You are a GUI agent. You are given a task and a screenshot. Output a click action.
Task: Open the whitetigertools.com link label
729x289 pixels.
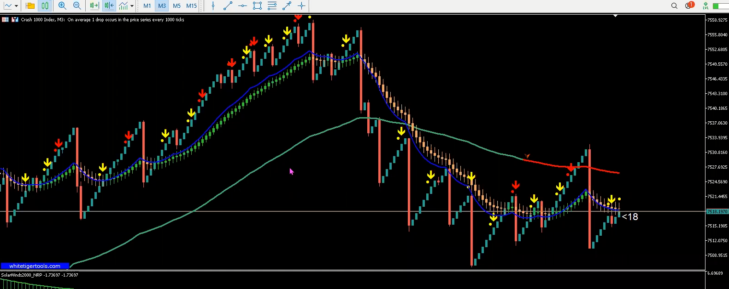(35, 266)
